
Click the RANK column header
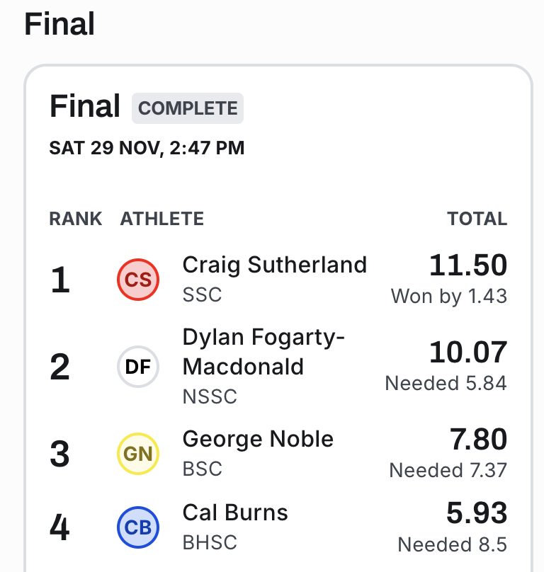tap(75, 219)
